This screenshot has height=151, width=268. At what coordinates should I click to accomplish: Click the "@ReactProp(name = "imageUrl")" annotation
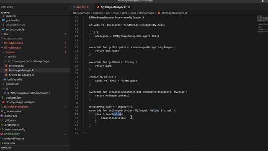click(x=111, y=107)
